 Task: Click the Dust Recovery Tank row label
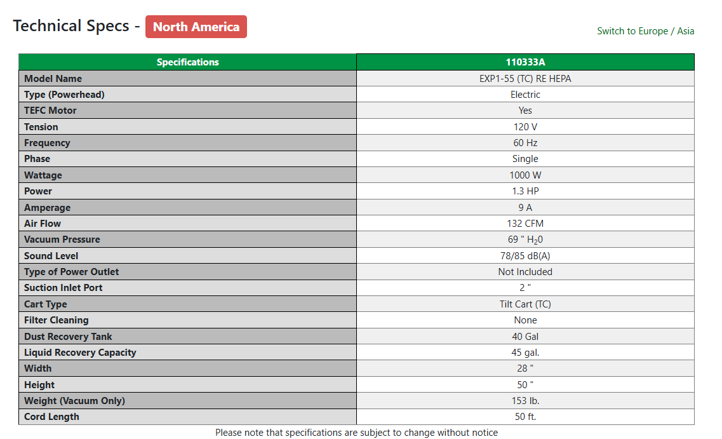68,336
